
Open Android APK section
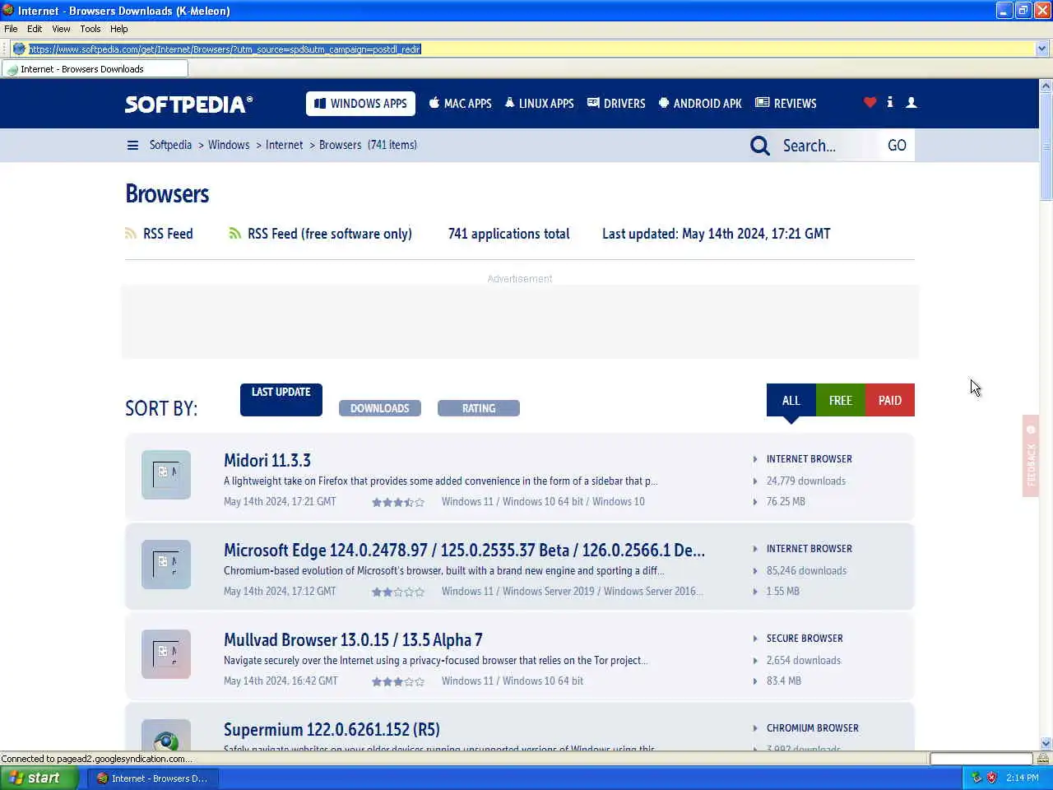[x=700, y=104]
